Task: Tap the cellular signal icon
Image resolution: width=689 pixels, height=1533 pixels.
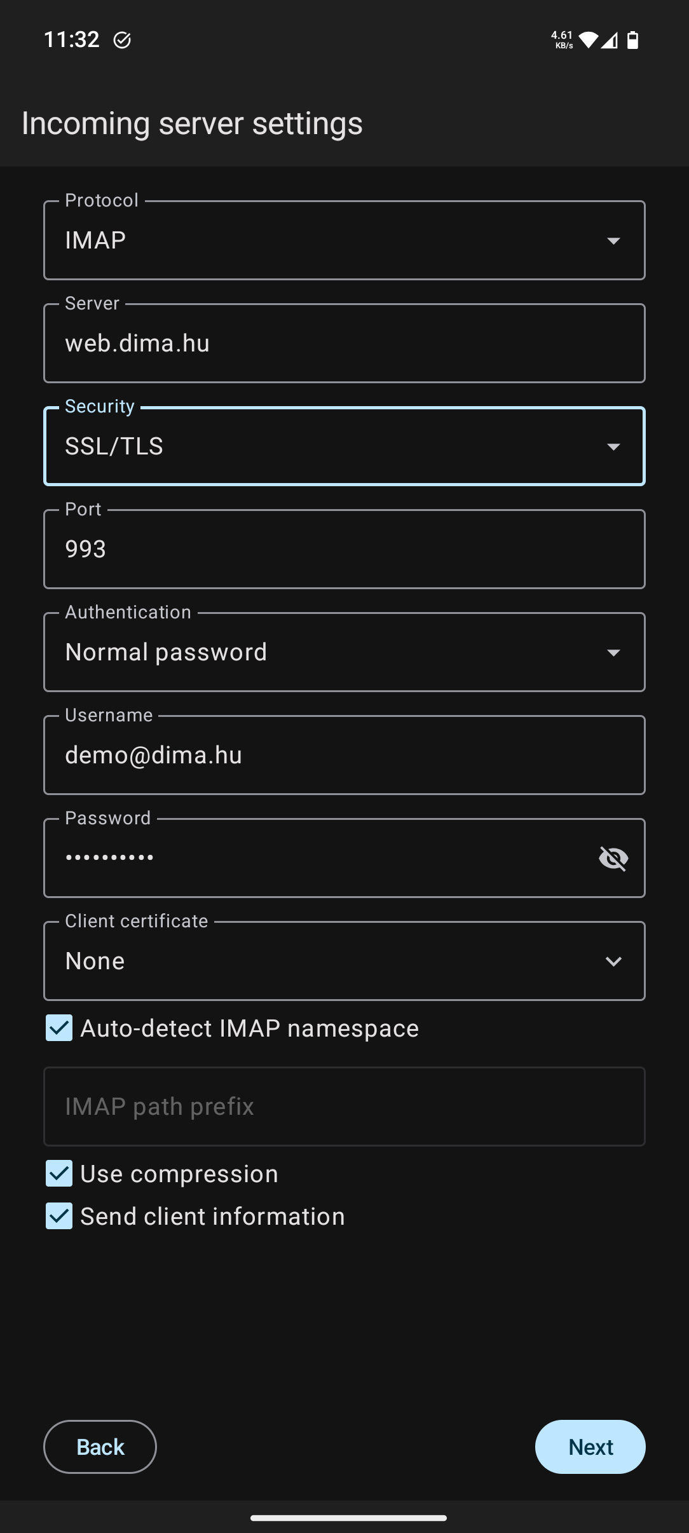Action: pyautogui.click(x=609, y=40)
